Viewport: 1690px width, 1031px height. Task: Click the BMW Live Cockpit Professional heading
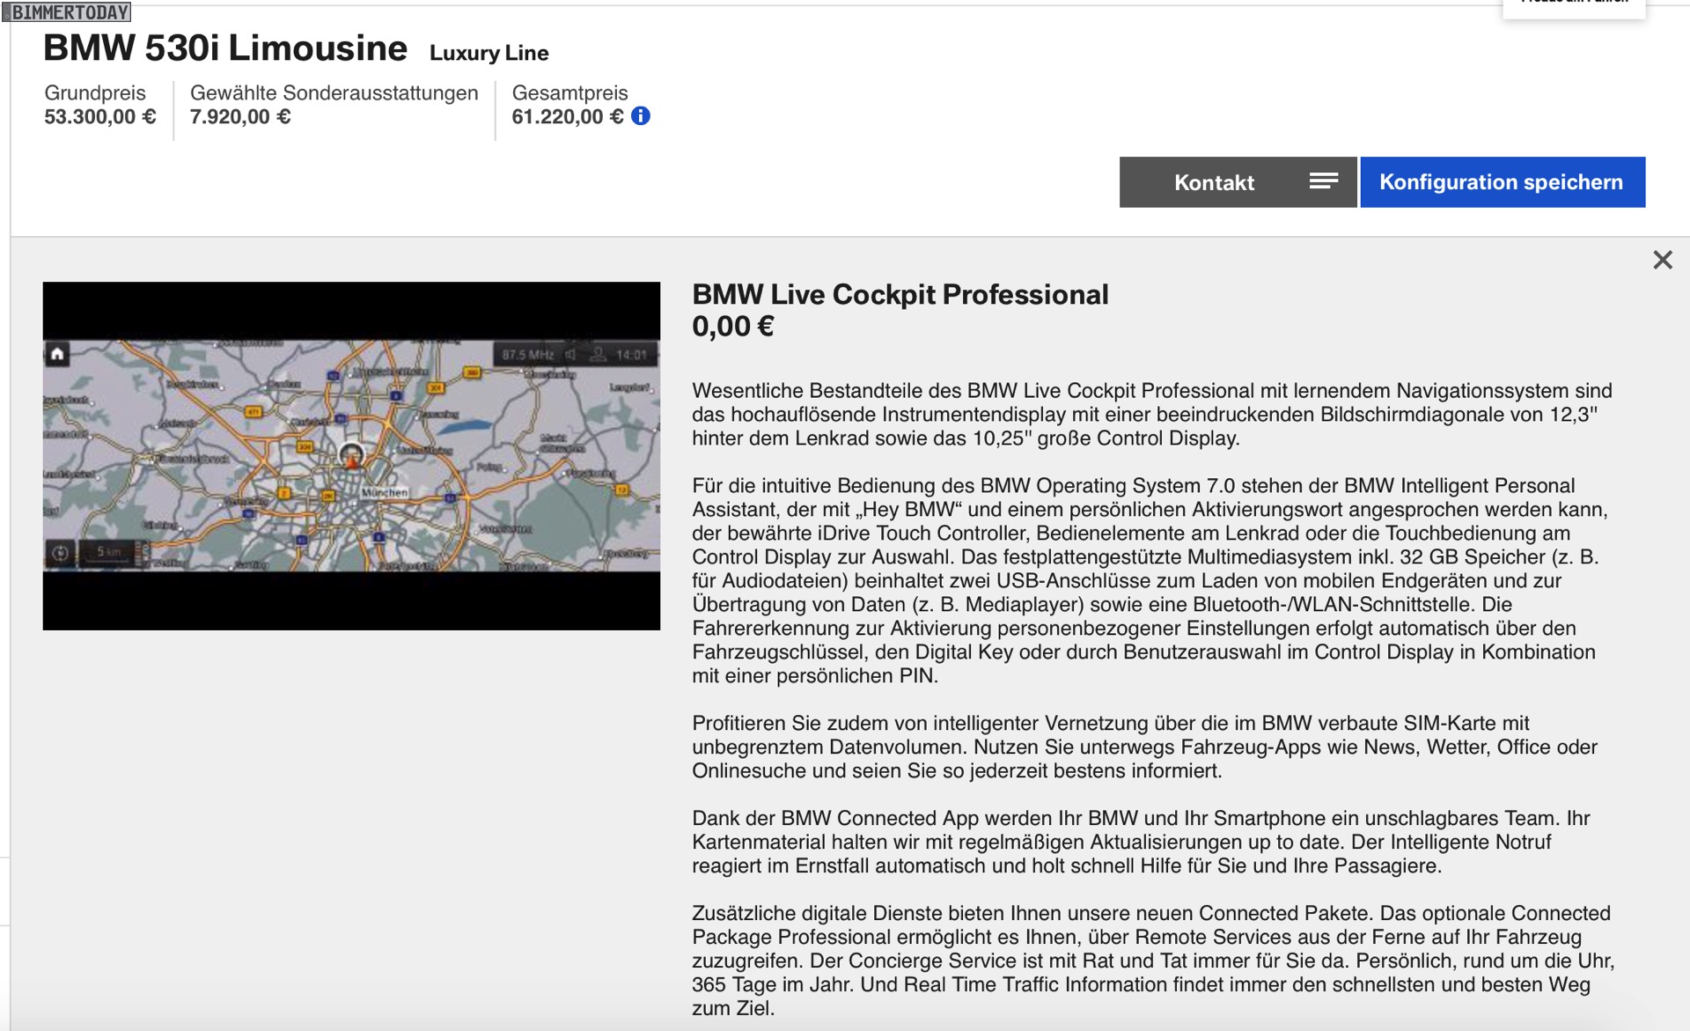pos(900,295)
